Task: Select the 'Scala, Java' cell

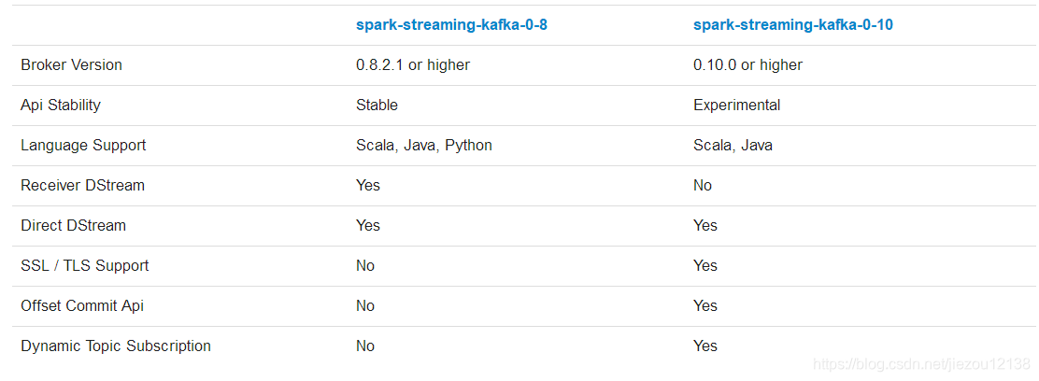Action: tap(733, 145)
